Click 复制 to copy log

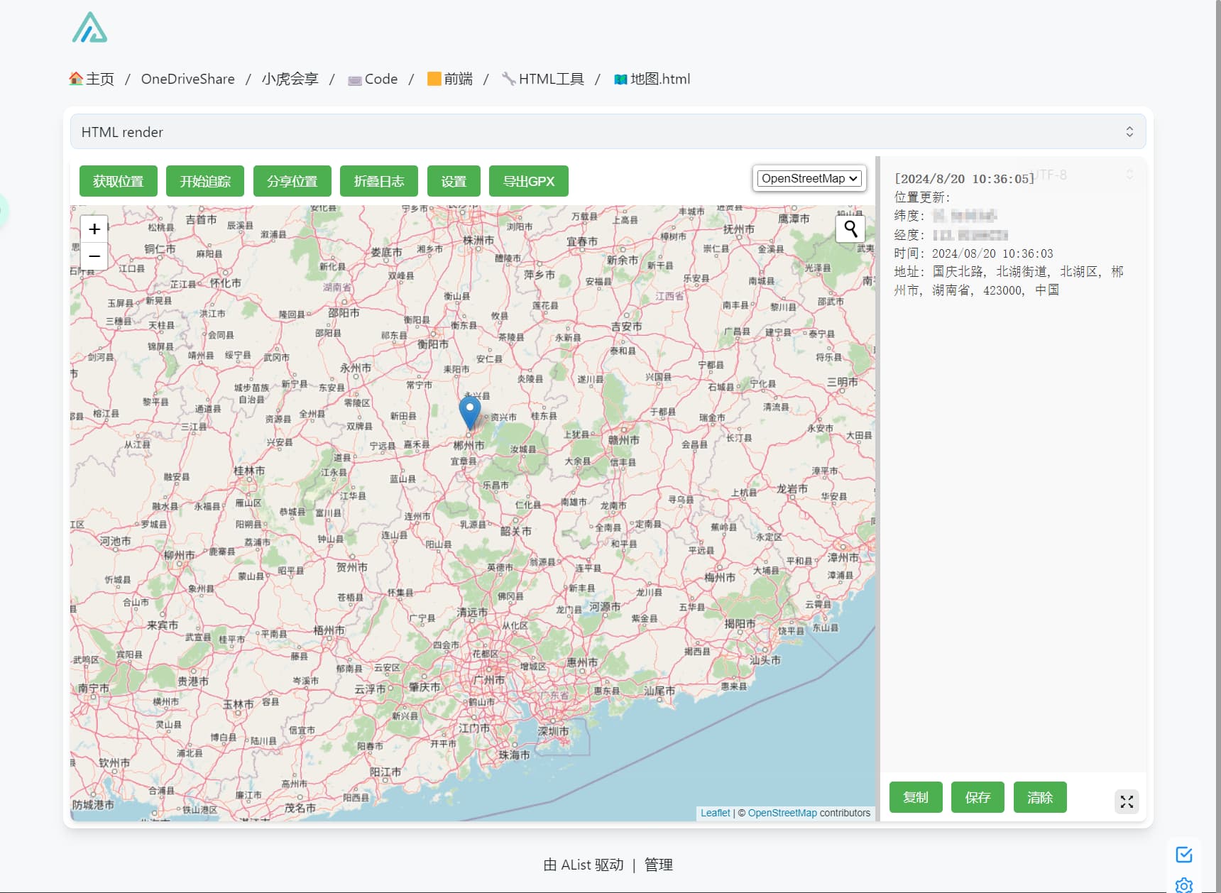916,797
